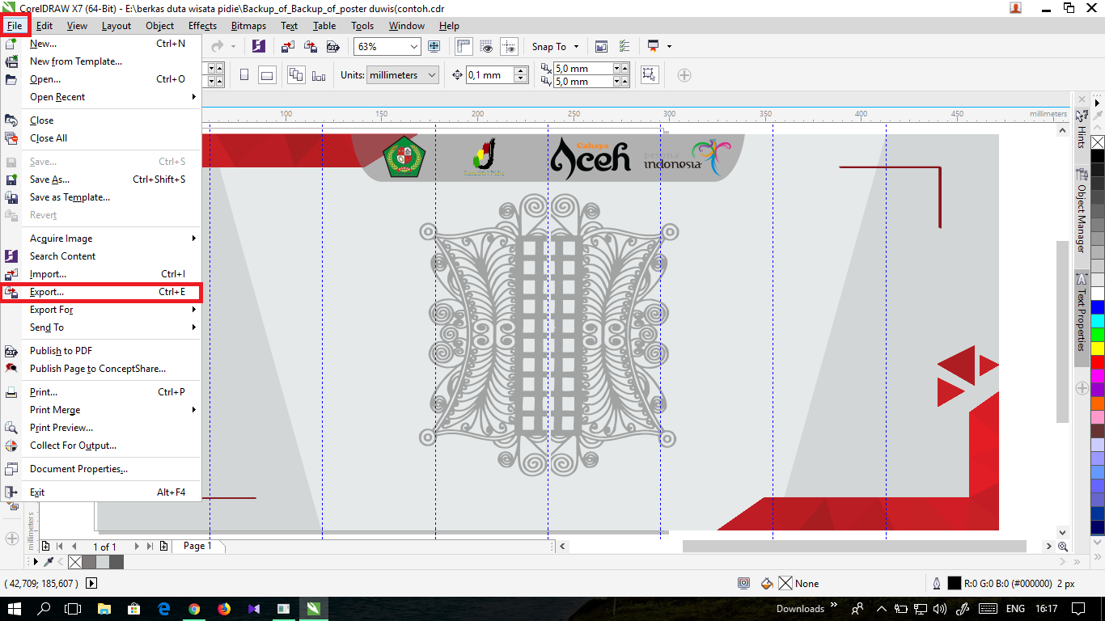Open the Search Content toolbar icon

(x=258, y=46)
